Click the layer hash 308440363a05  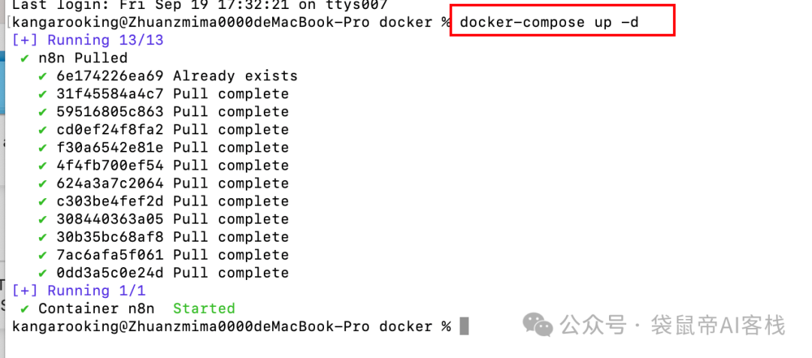tap(110, 219)
